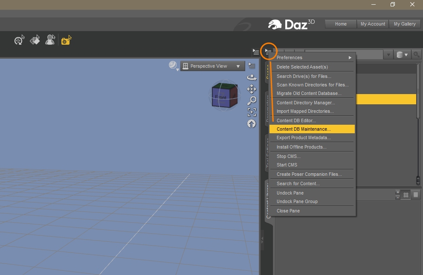This screenshot has height=275, width=423.
Task: Open the Preferences submenu
Action: [312, 57]
